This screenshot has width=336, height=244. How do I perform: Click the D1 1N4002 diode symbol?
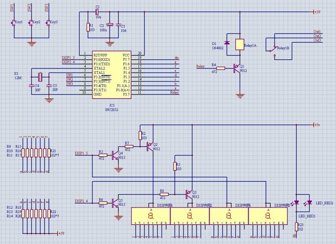[227, 43]
